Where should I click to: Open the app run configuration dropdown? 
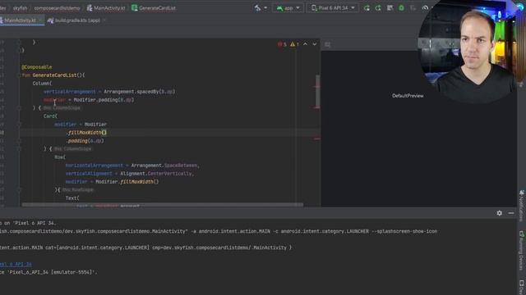click(x=288, y=8)
